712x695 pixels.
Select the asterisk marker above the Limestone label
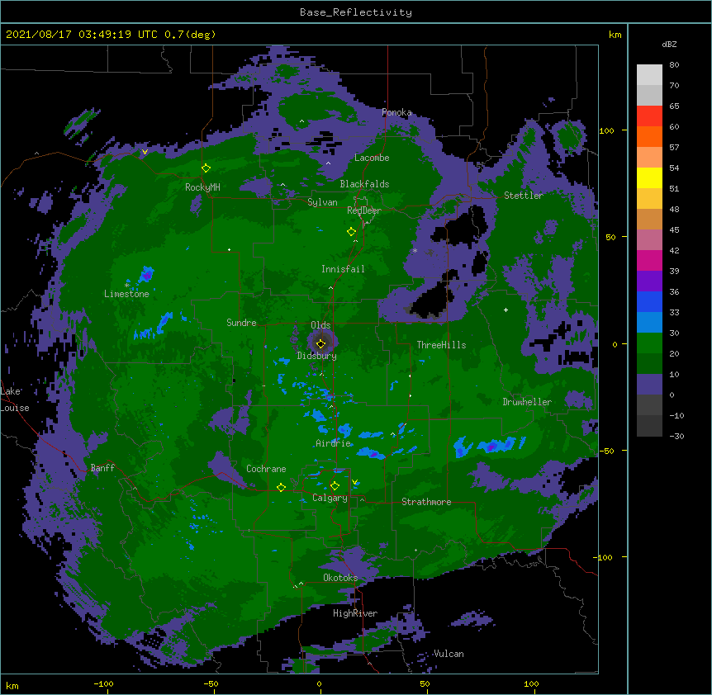[x=126, y=285]
